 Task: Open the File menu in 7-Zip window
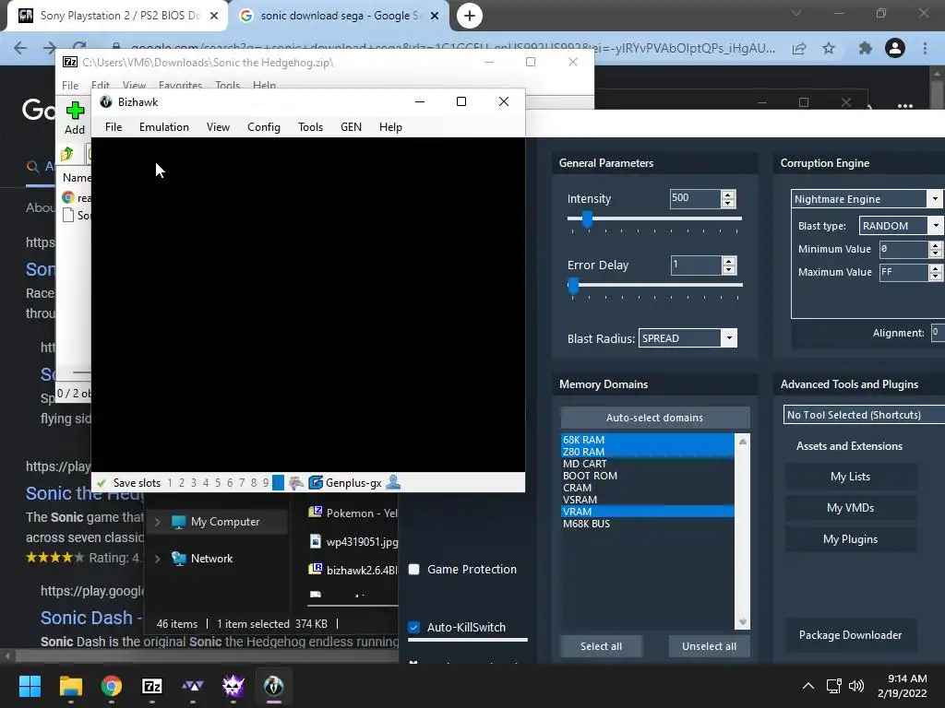[70, 85]
